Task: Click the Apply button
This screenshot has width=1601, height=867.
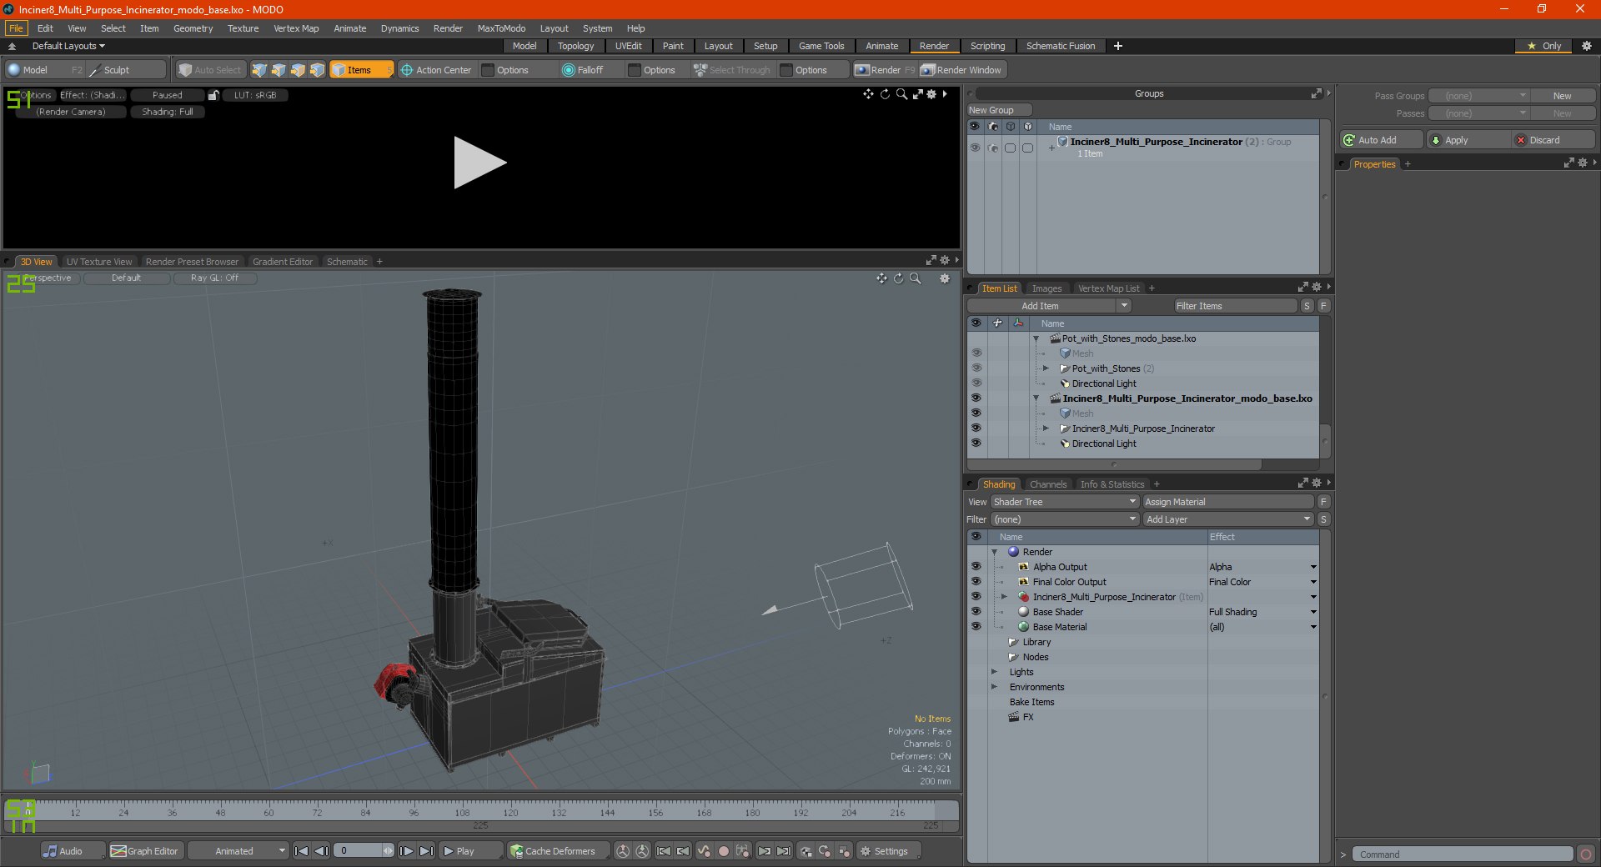Action: click(1468, 140)
